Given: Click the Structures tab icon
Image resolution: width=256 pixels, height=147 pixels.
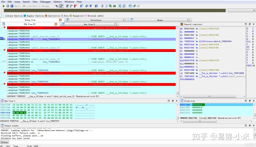Looking at the screenshot, I should [x=68, y=20].
